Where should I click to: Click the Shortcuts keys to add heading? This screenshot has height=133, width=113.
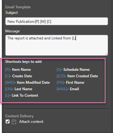tap(23, 62)
